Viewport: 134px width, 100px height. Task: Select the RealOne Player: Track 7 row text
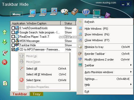pos(34,37)
